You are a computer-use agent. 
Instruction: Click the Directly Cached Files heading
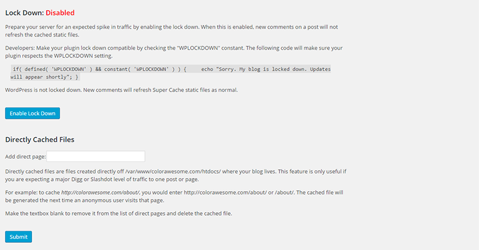point(40,140)
